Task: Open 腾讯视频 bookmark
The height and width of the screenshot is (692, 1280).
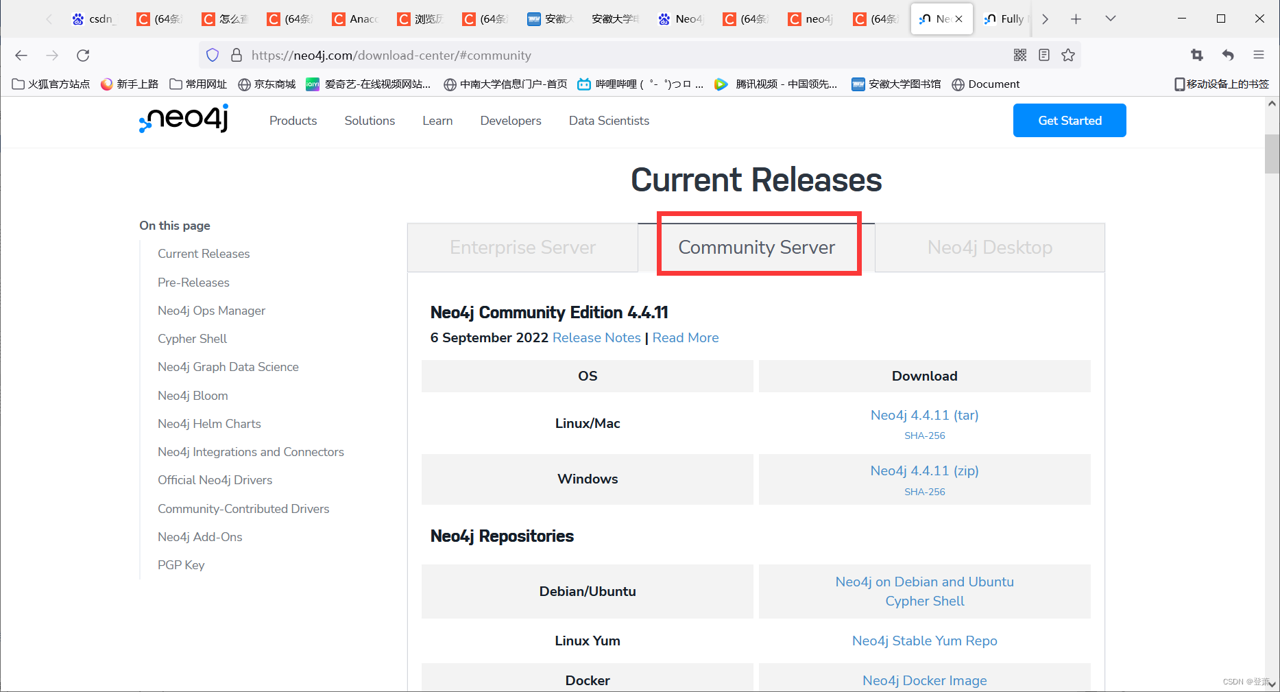Action: (776, 84)
